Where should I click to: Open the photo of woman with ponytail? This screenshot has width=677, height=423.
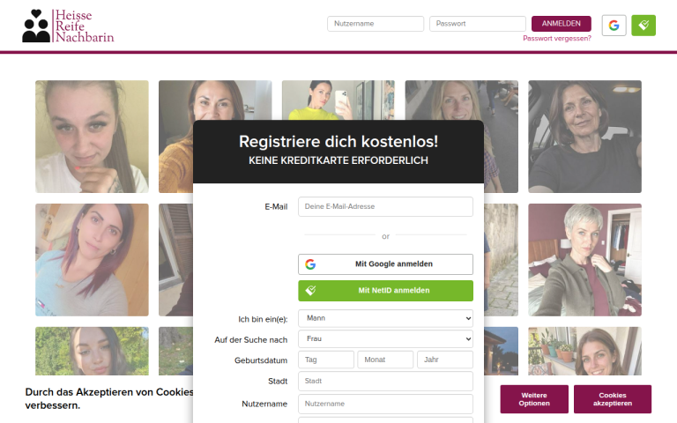[92, 137]
